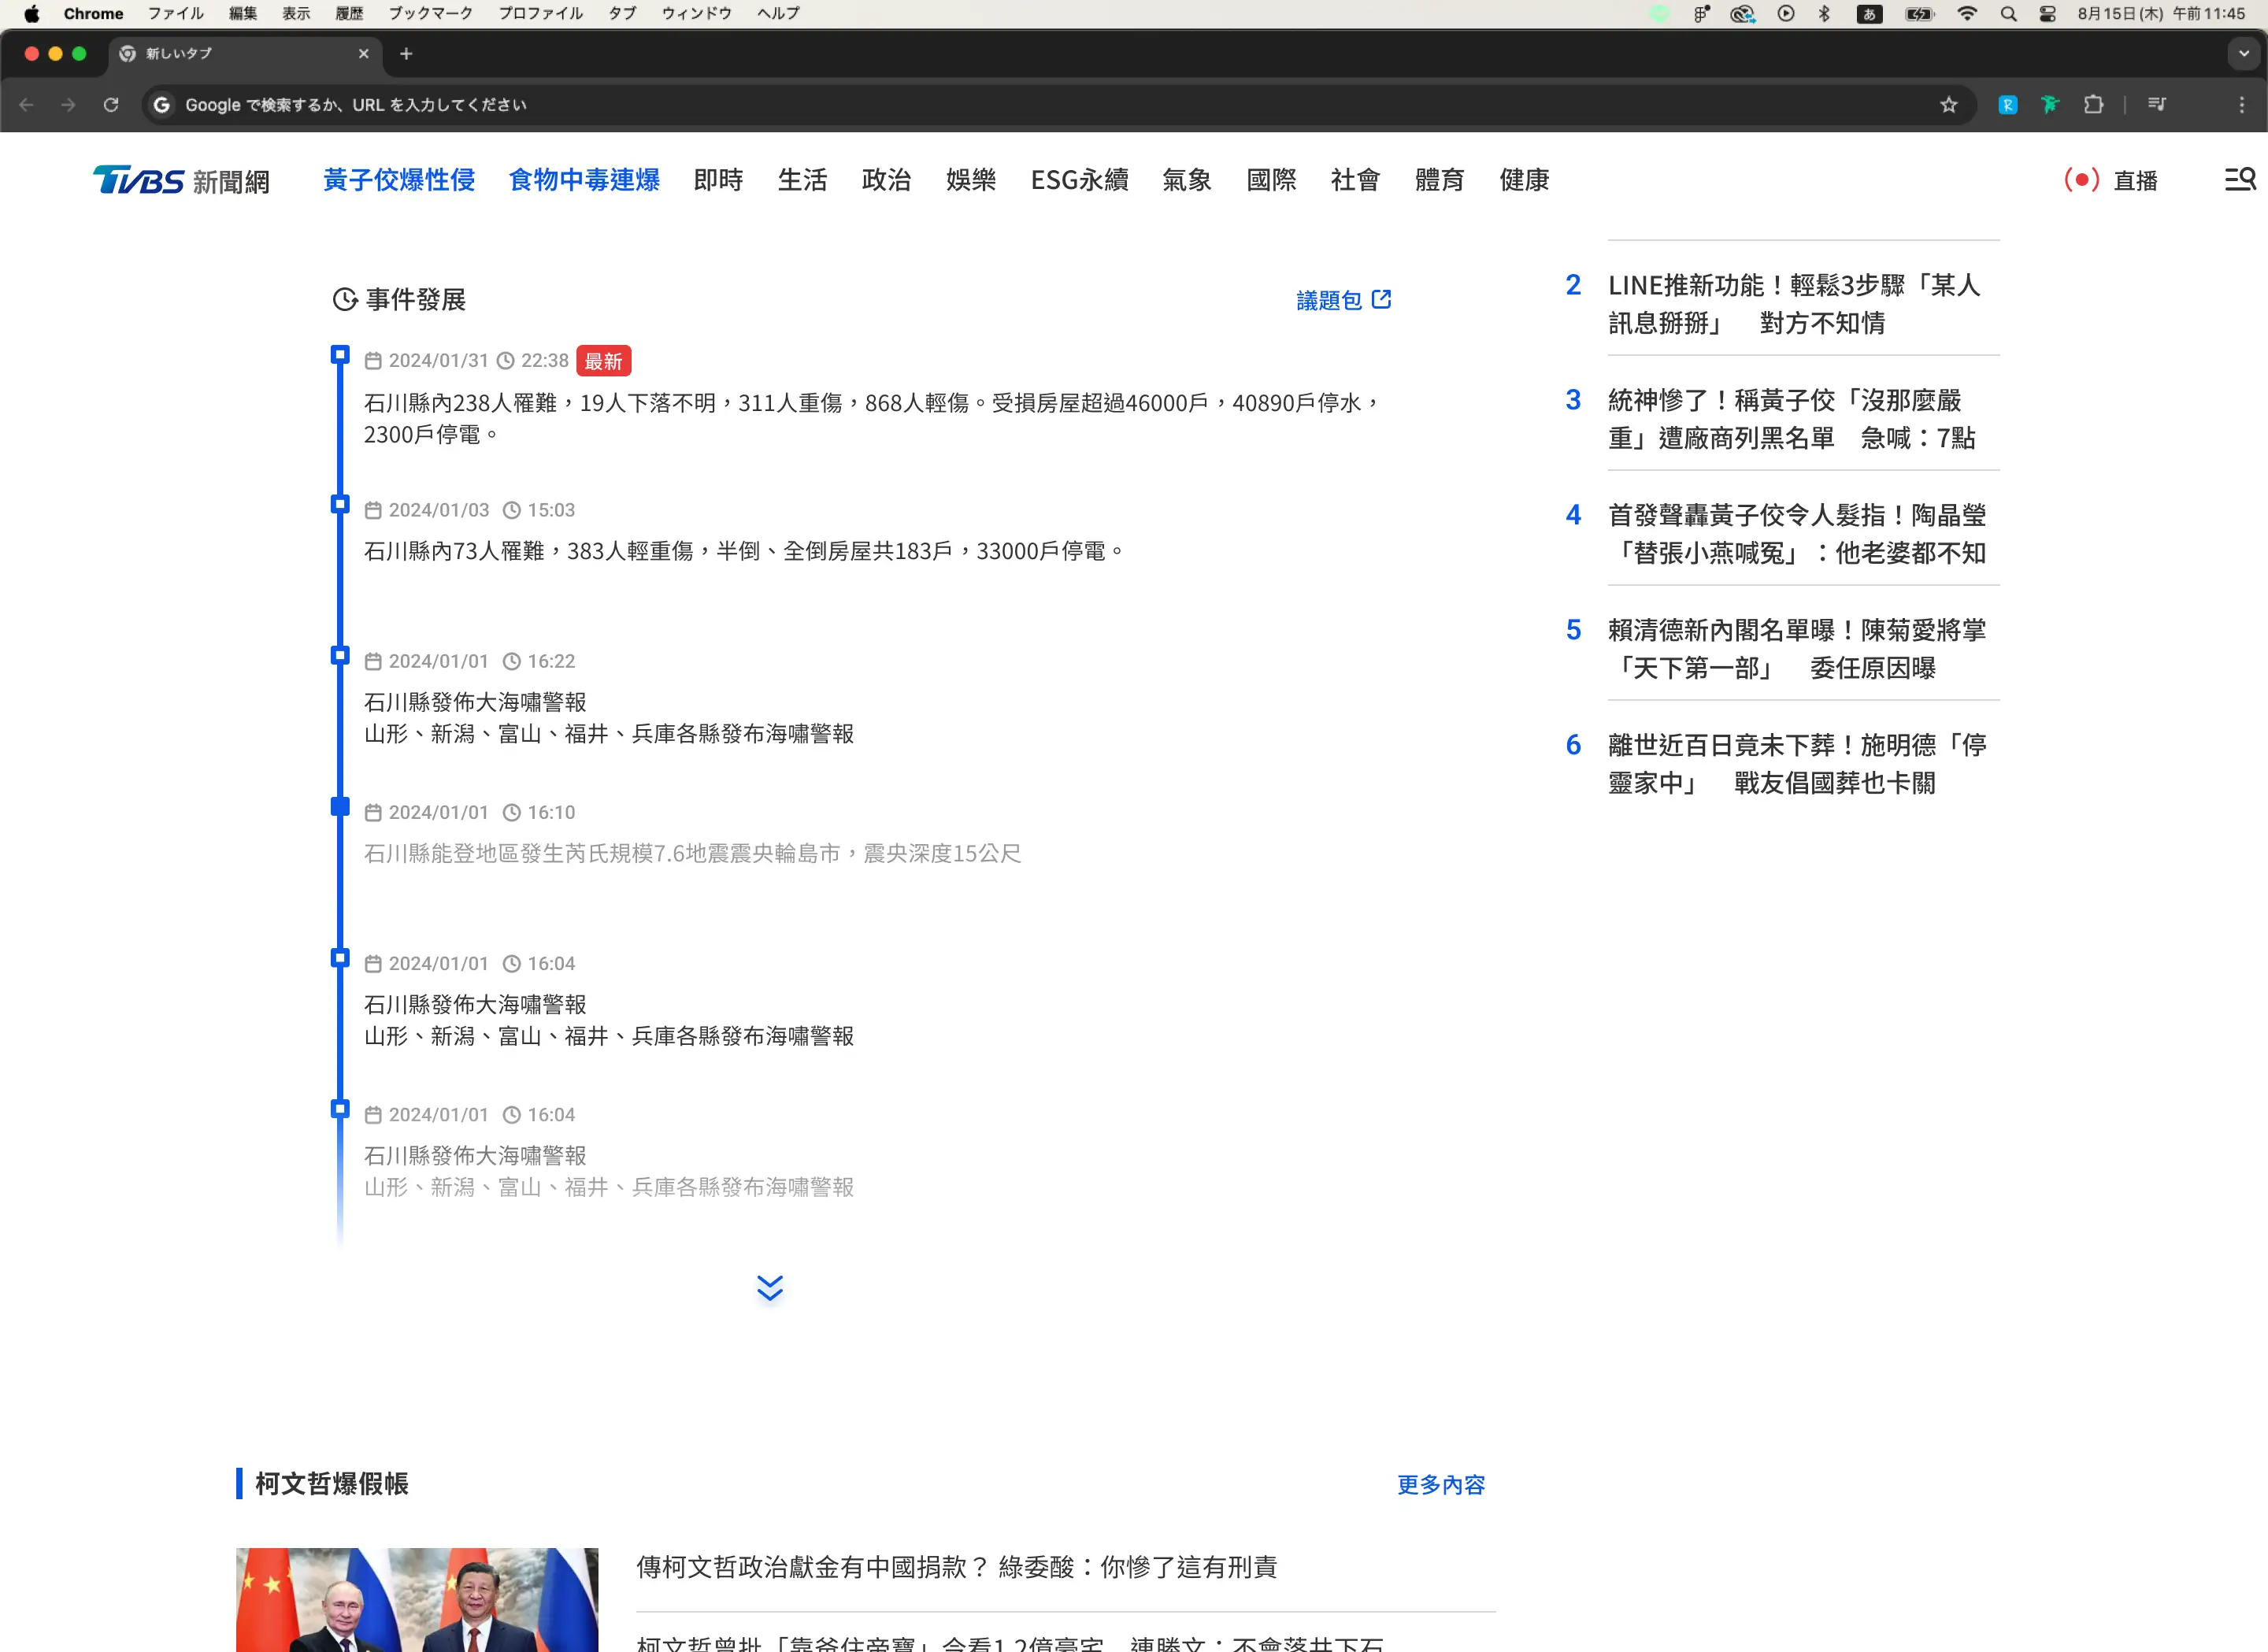Expand timeline with double chevron down
This screenshot has height=1652, width=2268.
[x=769, y=1287]
